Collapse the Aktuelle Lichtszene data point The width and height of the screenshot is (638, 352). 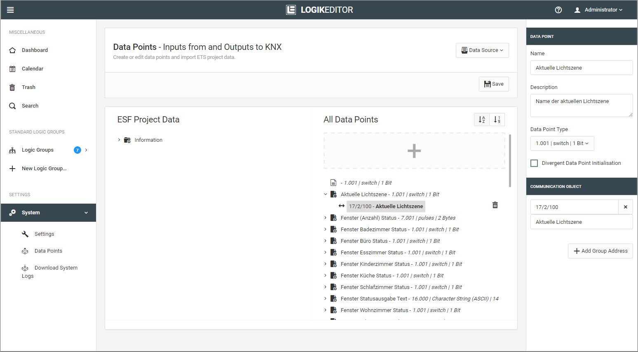pyautogui.click(x=325, y=195)
